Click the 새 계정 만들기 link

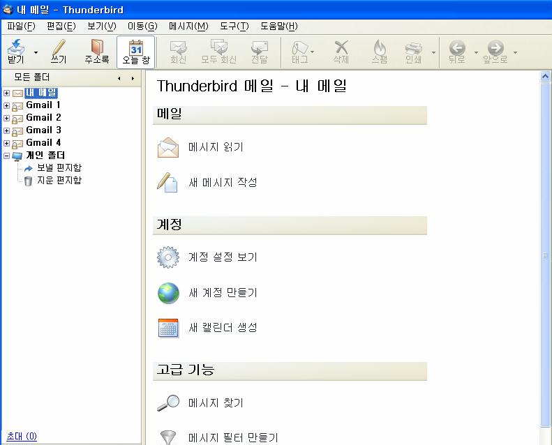[223, 293]
